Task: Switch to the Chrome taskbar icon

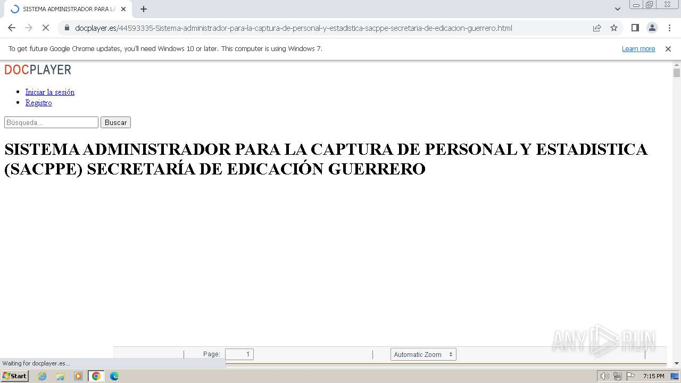Action: (x=96, y=376)
